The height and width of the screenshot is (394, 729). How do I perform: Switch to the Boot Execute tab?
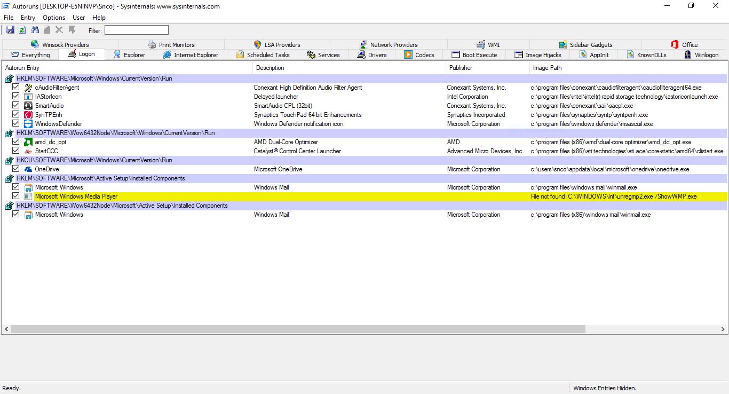[x=474, y=55]
